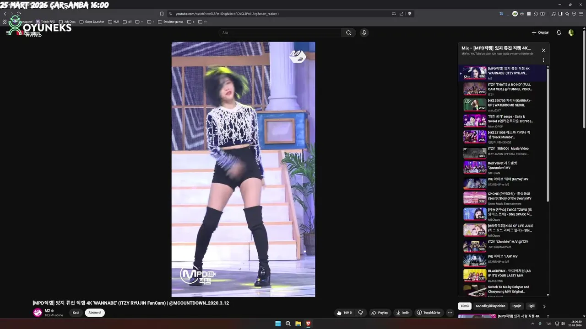Show more filter chips with right arrow
Screen dimensions: 586x329
(x=544, y=306)
